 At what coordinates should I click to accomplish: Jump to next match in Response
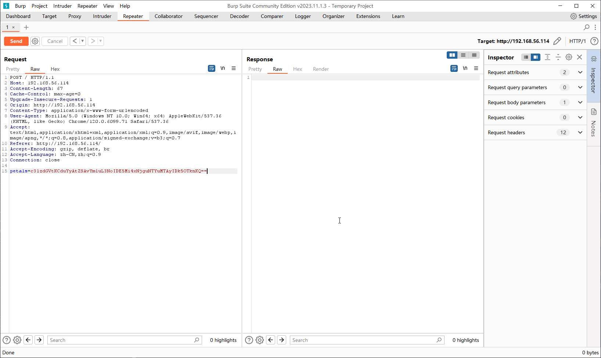coord(282,340)
